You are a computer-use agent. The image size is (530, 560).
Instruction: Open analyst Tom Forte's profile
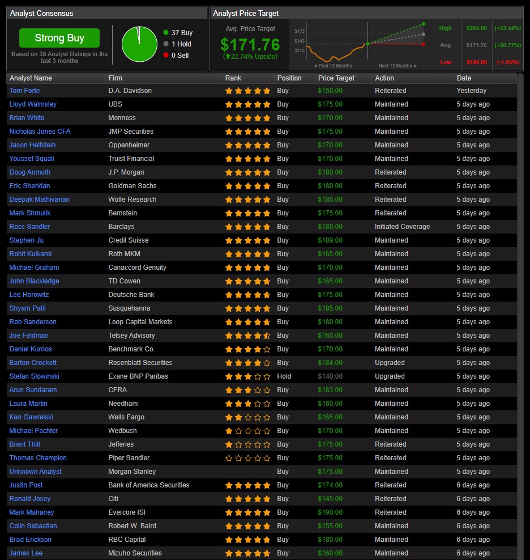24,91
